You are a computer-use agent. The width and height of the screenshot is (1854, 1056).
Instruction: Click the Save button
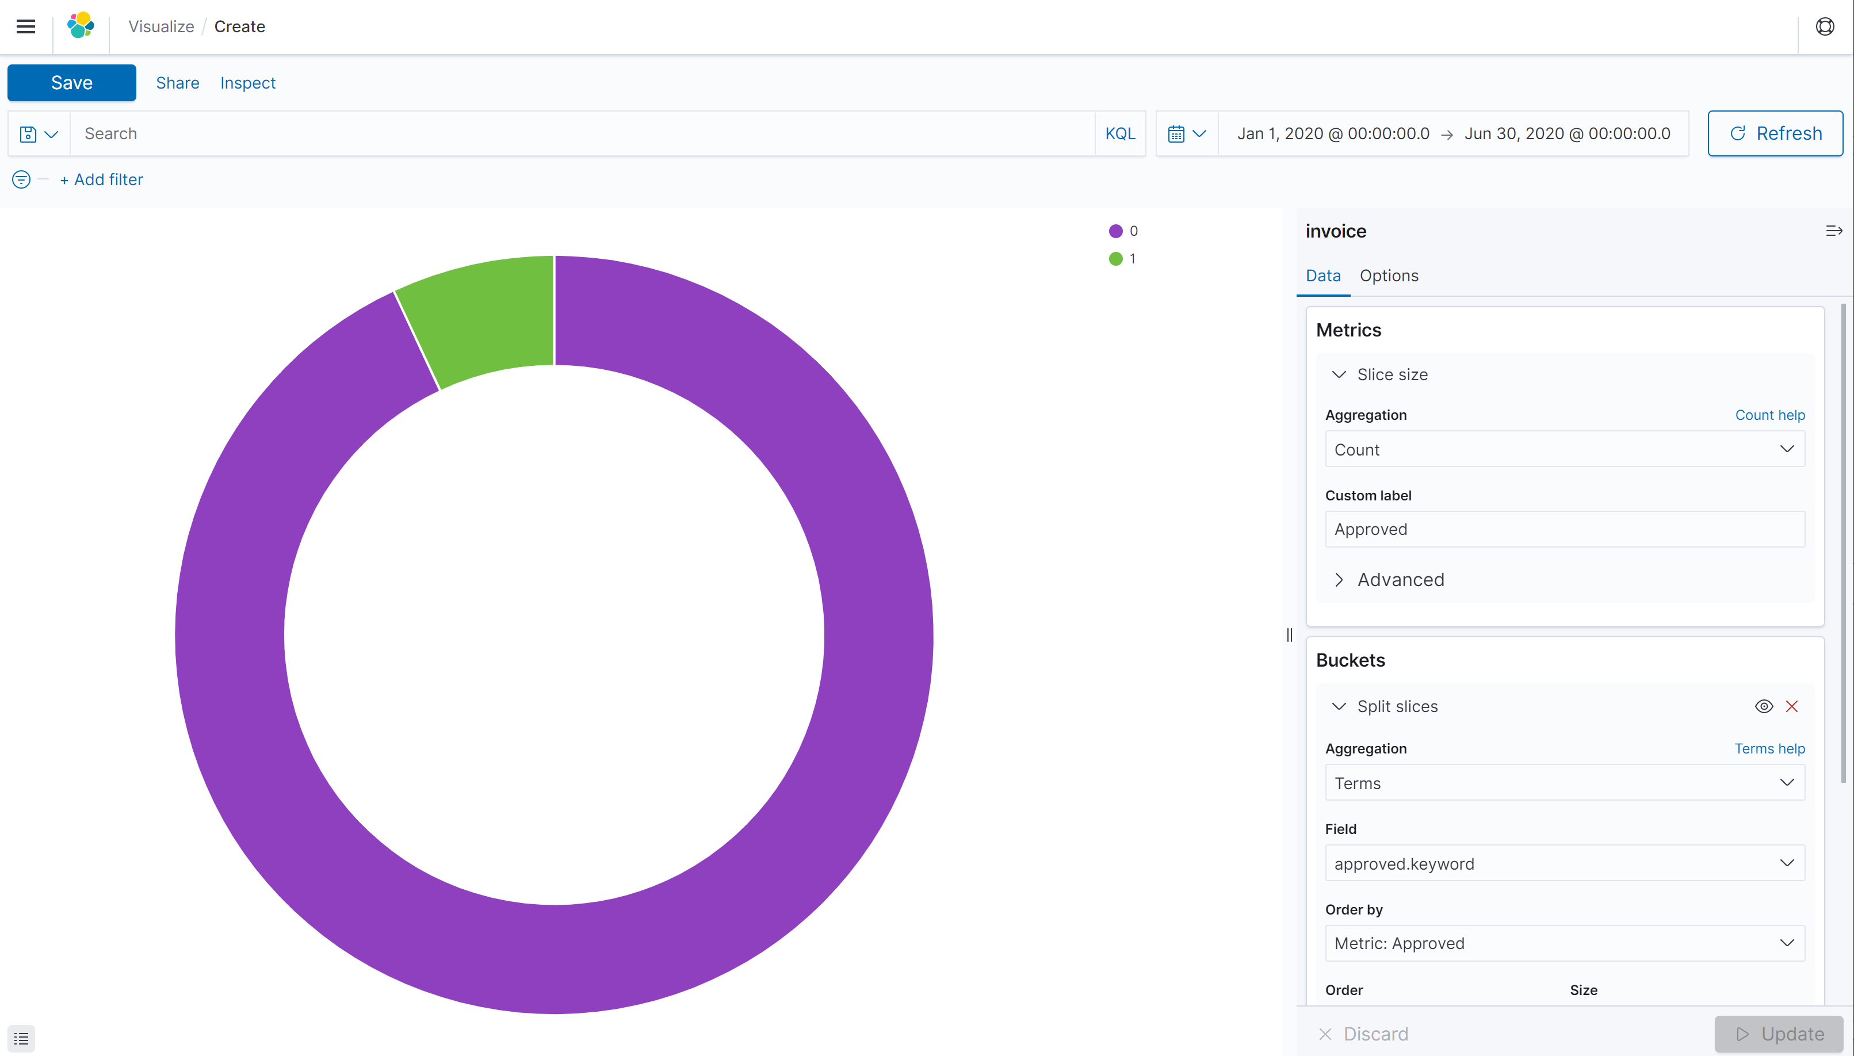pyautogui.click(x=71, y=83)
